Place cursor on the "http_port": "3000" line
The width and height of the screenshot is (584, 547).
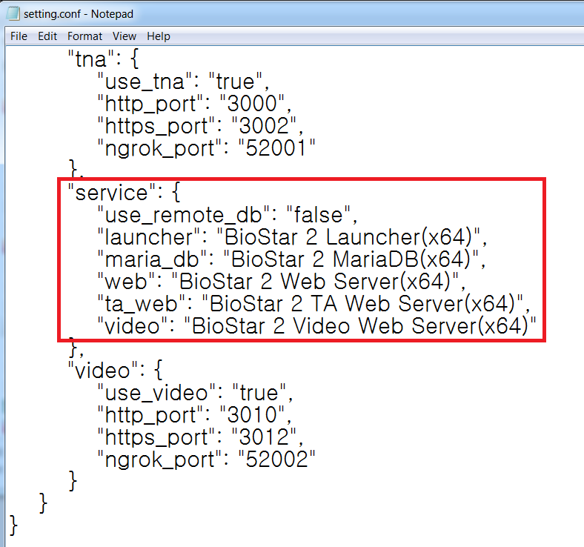[194, 104]
